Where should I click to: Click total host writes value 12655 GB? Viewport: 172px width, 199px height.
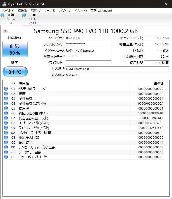[157, 44]
